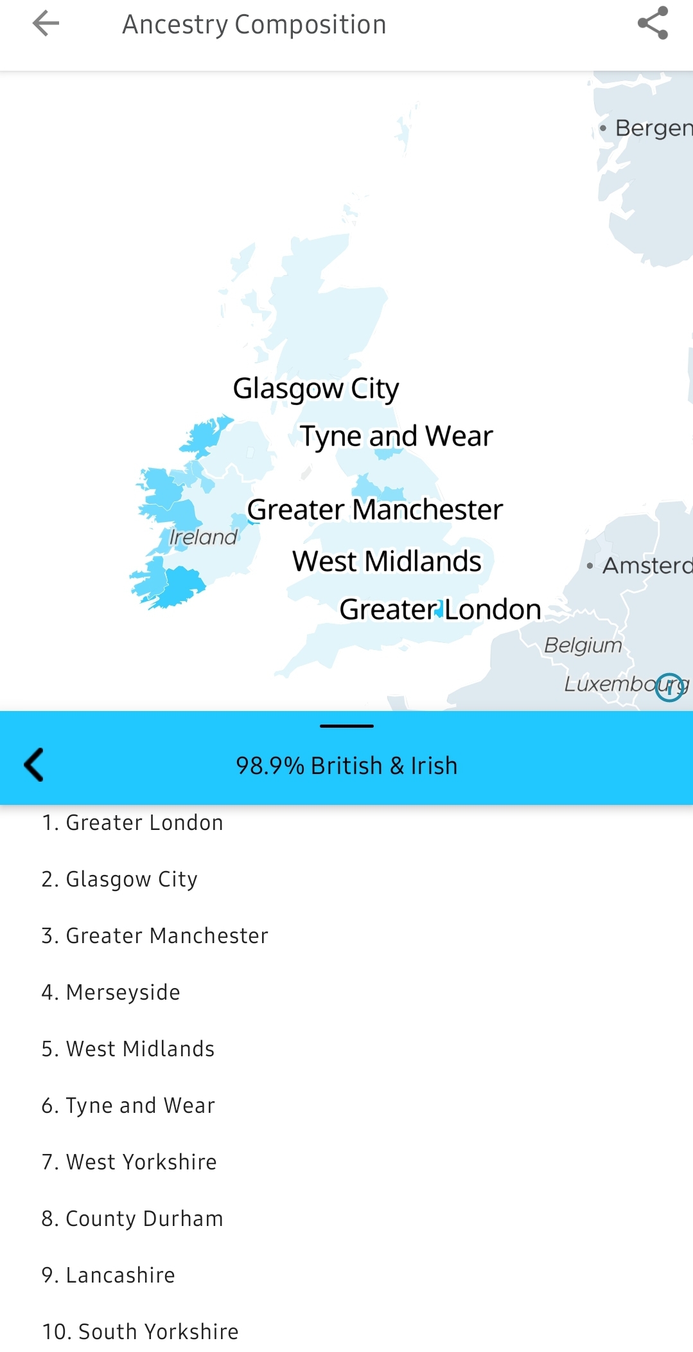Viewport: 693px width, 1352px height.
Task: Tap the map info icon near Luxembourg
Action: pos(669,687)
